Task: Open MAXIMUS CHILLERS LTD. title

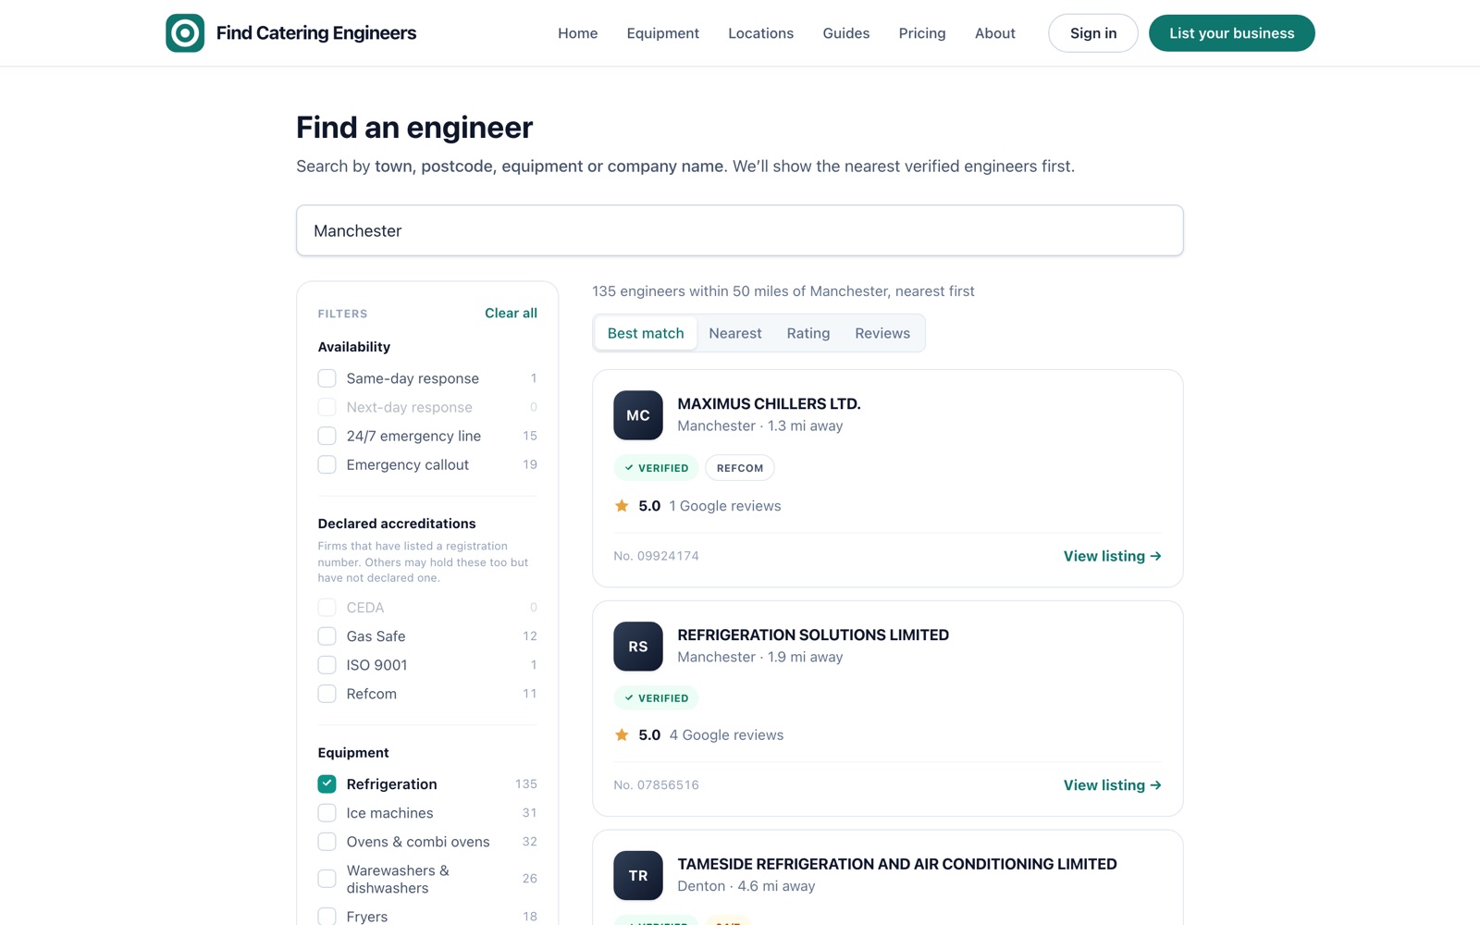Action: tap(770, 404)
